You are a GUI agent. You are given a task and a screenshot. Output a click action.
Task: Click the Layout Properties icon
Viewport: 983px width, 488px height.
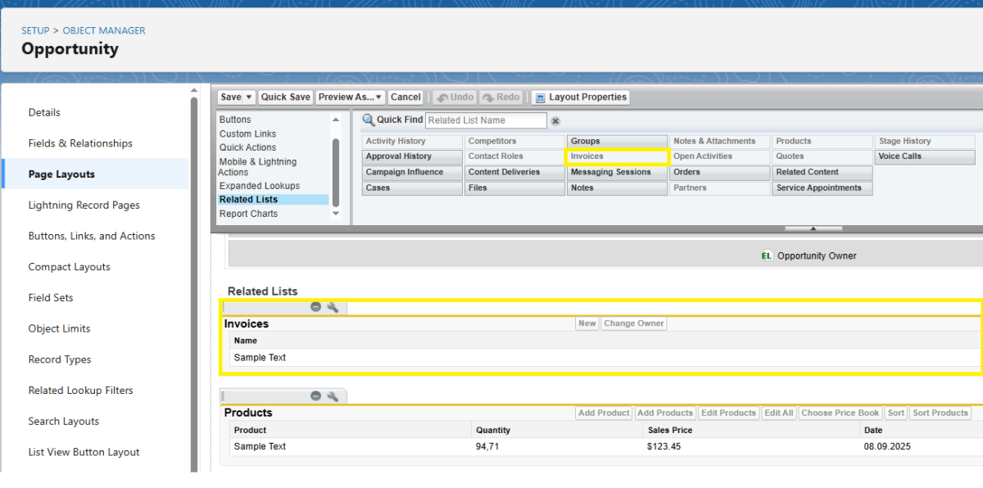pyautogui.click(x=540, y=97)
